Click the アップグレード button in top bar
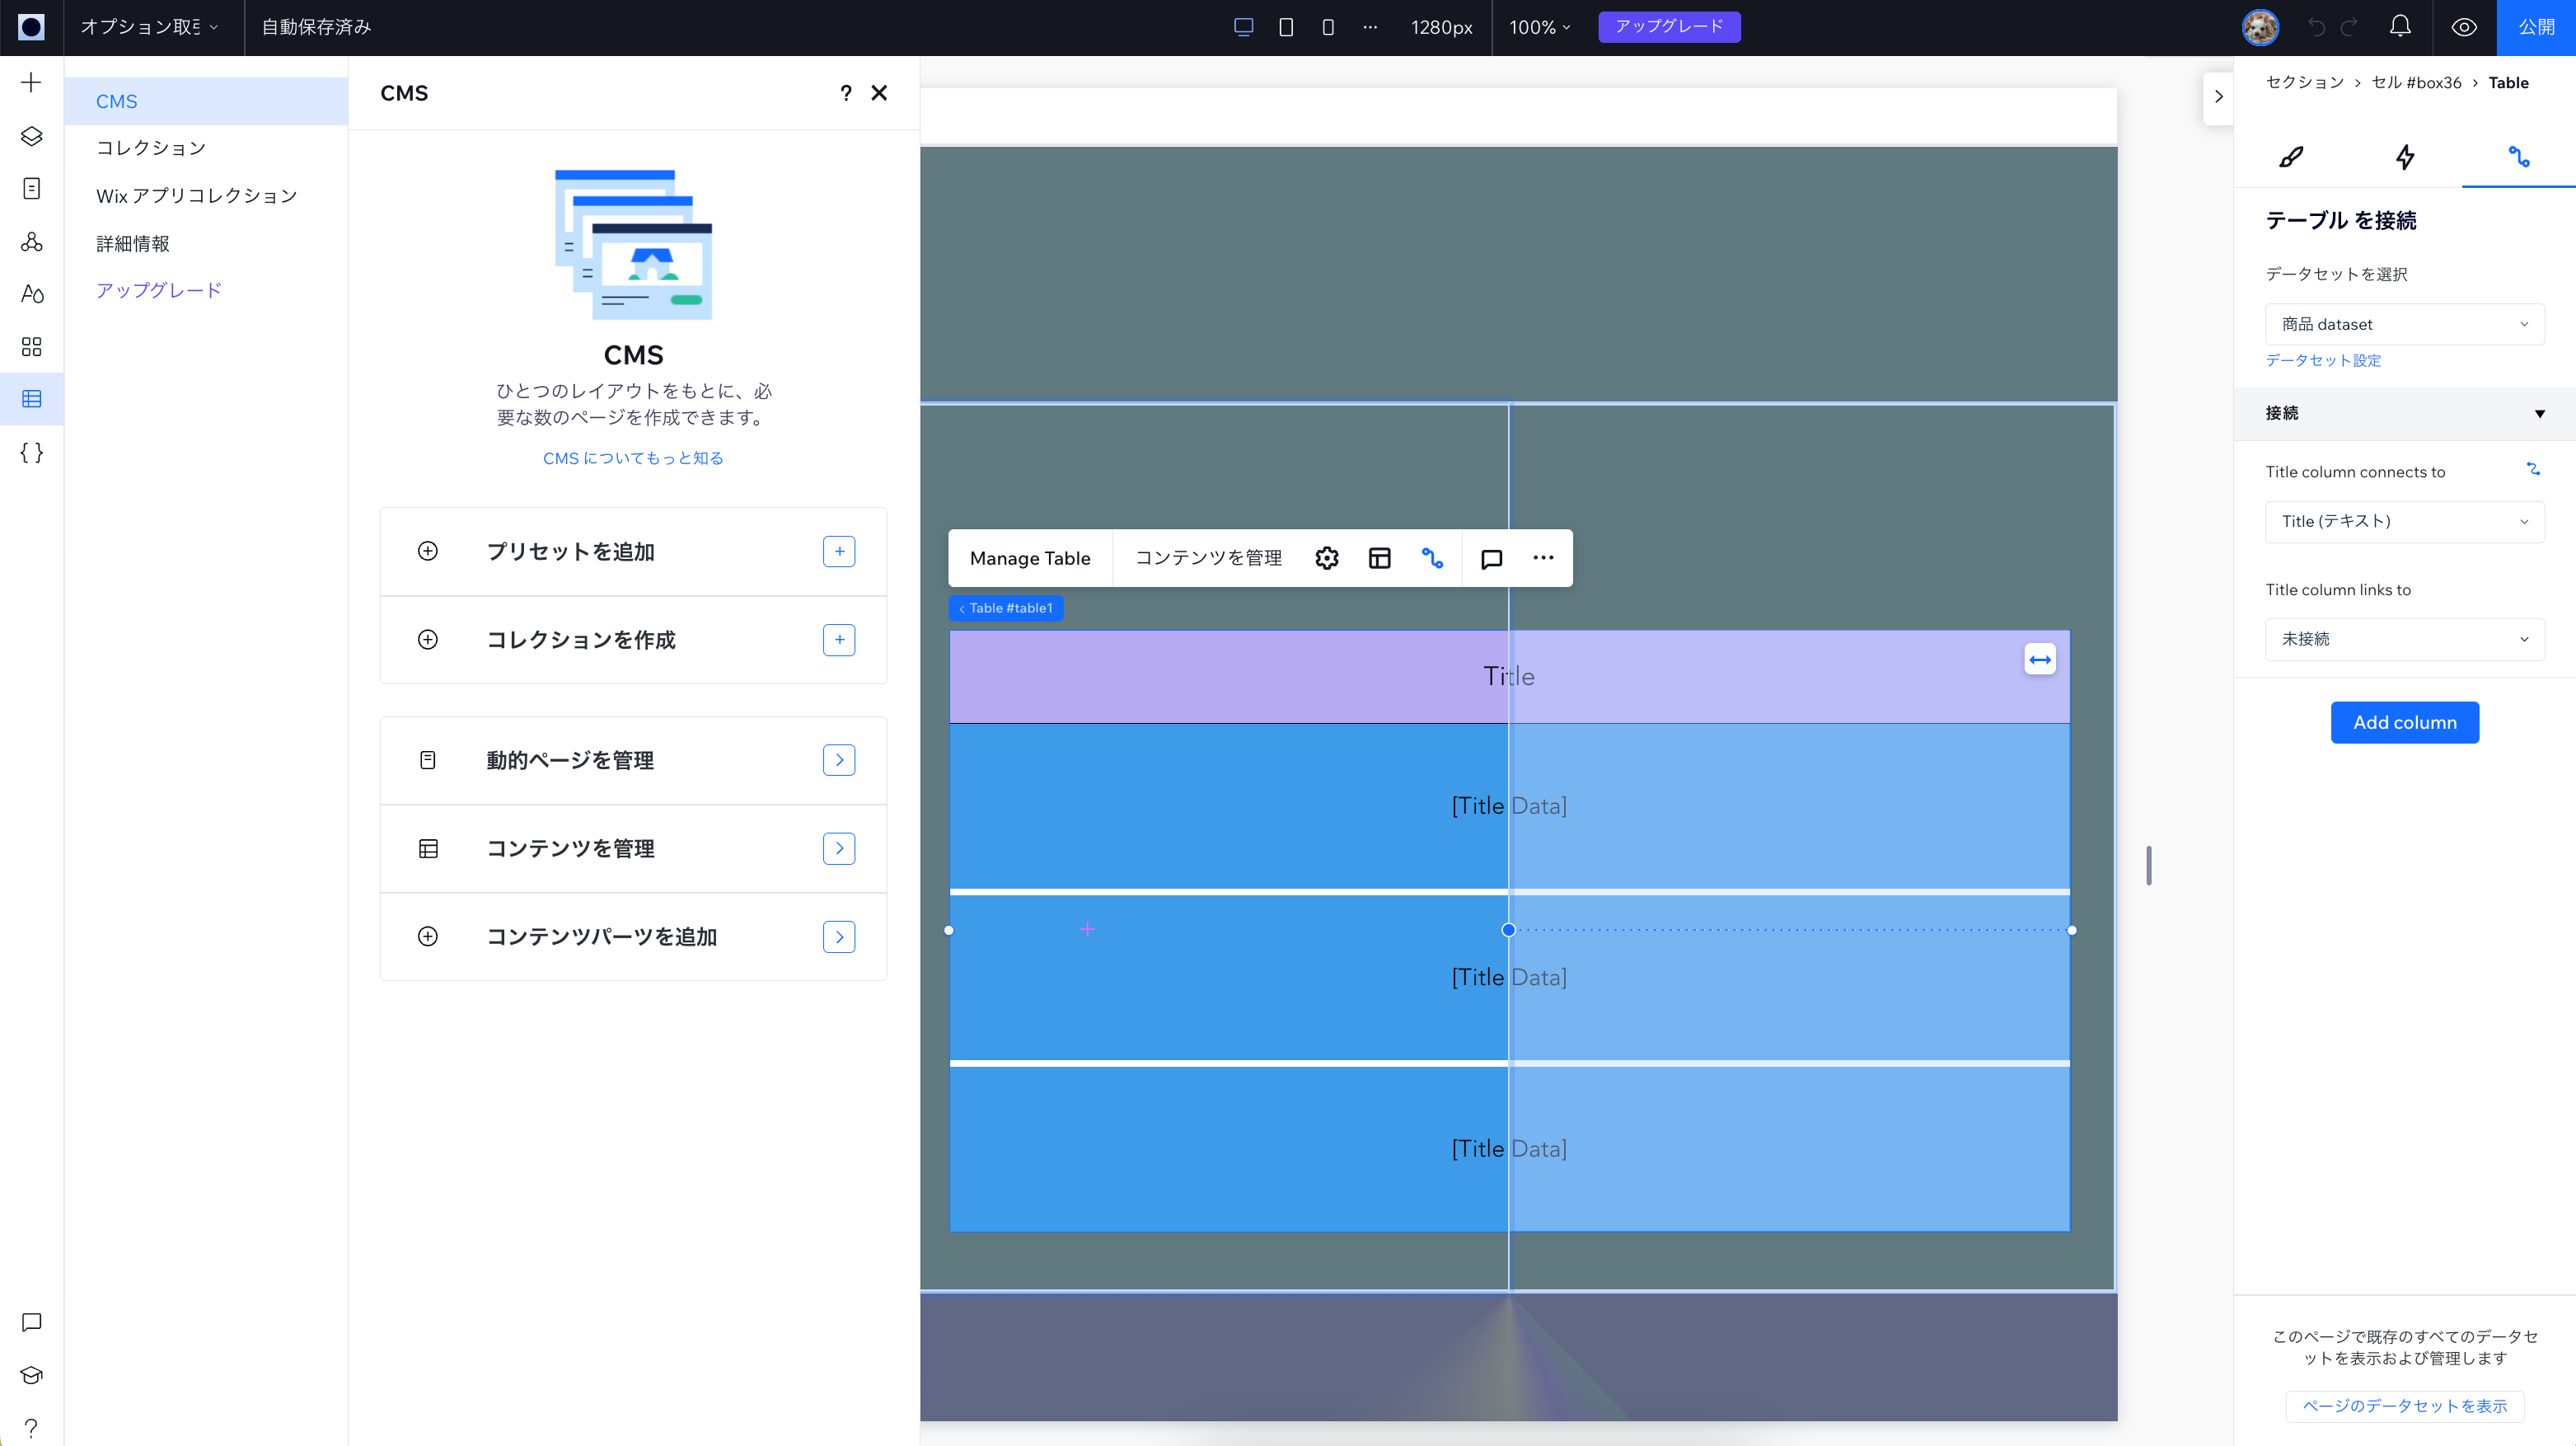2576x1446 pixels. point(1669,27)
